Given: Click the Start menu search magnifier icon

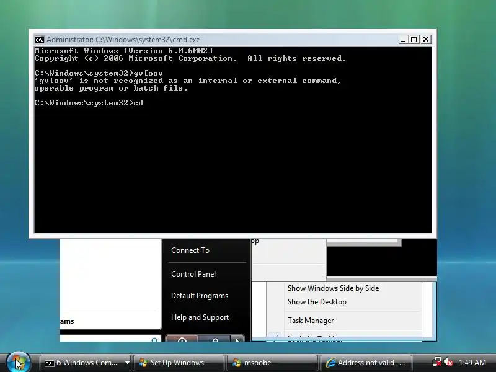Looking at the screenshot, I should pyautogui.click(x=154, y=339).
